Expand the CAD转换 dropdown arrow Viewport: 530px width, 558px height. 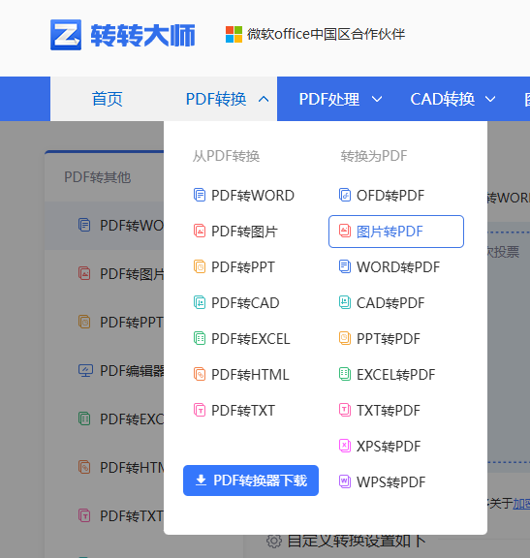(x=490, y=99)
